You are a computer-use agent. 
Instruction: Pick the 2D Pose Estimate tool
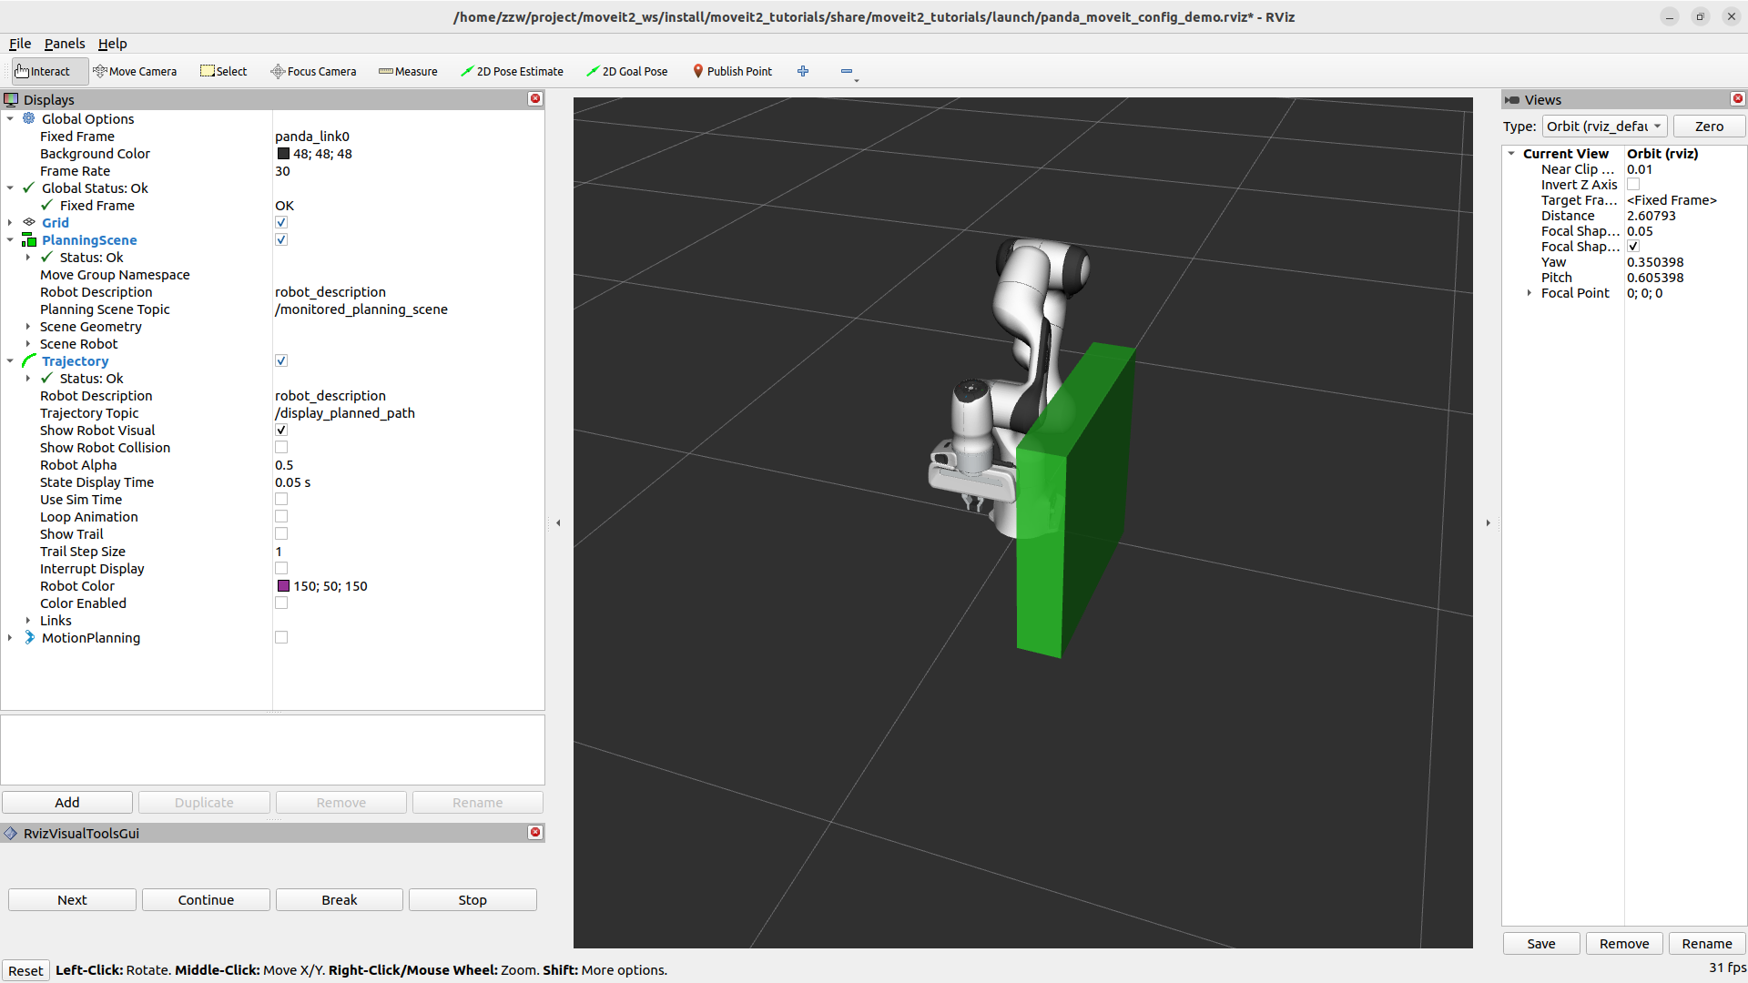pyautogui.click(x=512, y=71)
